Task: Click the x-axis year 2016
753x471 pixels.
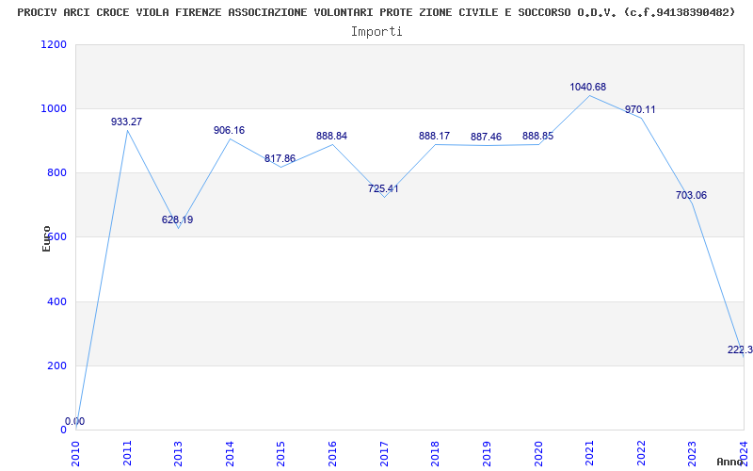Action: pyautogui.click(x=333, y=454)
